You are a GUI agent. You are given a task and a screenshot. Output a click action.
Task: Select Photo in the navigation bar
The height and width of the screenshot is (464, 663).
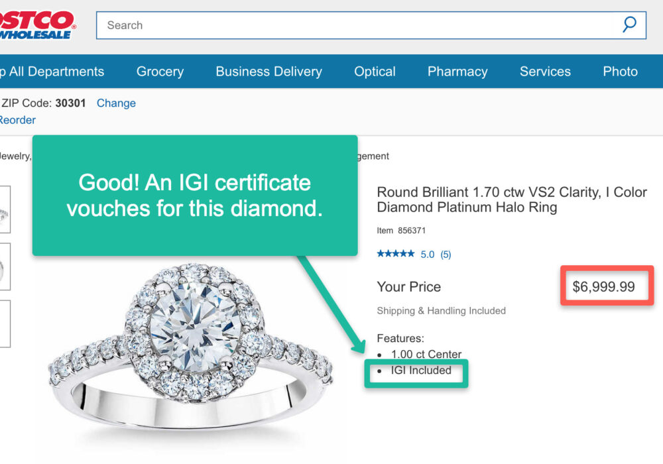pyautogui.click(x=620, y=72)
